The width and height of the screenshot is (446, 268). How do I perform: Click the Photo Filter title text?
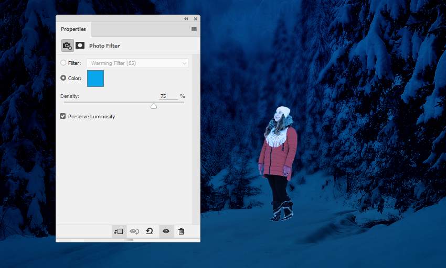104,46
